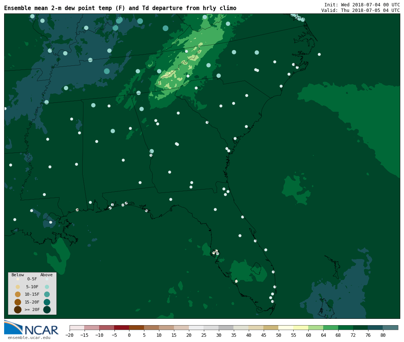Click the 'Valid: Thu 2018-07-05 04 UTC' line
The image size is (404, 342).
click(x=361, y=10)
